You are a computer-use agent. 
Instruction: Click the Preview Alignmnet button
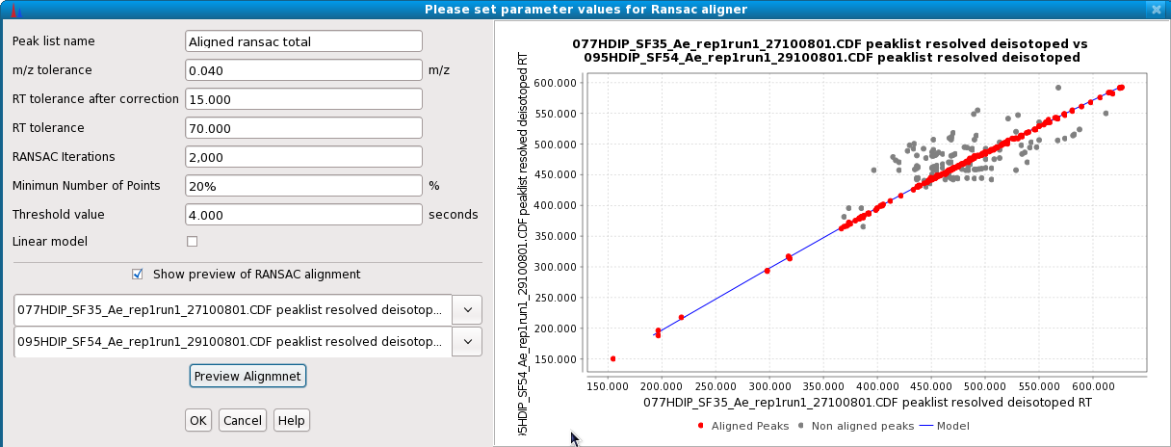(247, 376)
